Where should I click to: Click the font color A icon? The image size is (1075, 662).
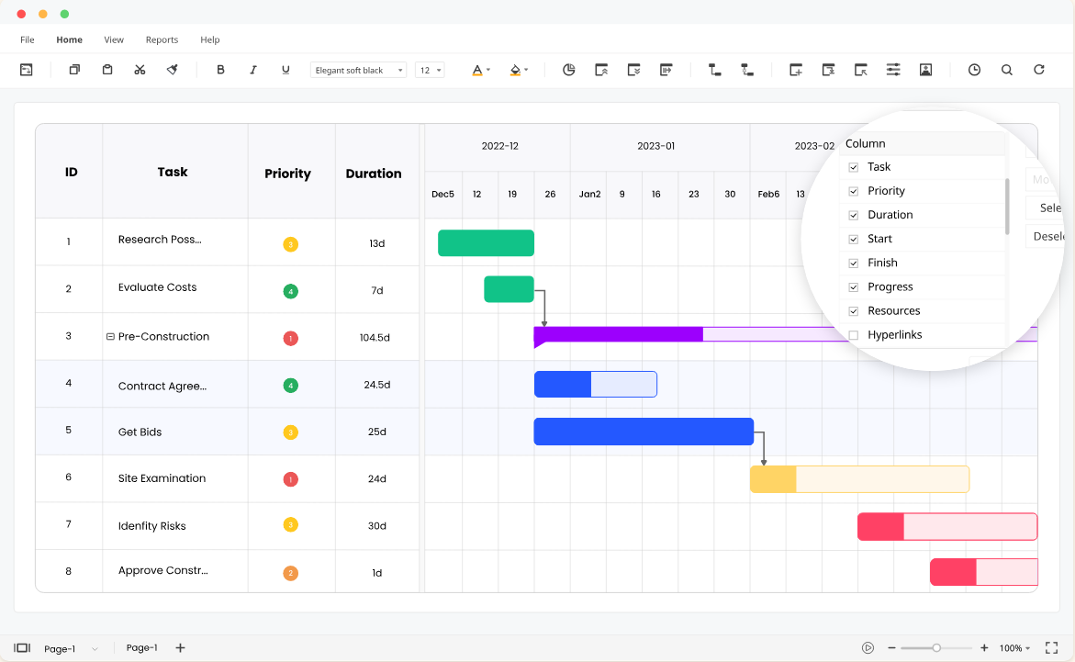477,70
